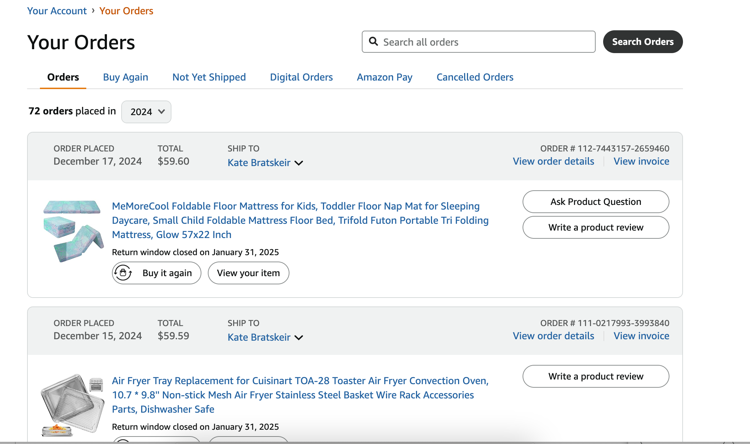The image size is (750, 444).
Task: Click the Buy it again cart icon
Action: 123,273
